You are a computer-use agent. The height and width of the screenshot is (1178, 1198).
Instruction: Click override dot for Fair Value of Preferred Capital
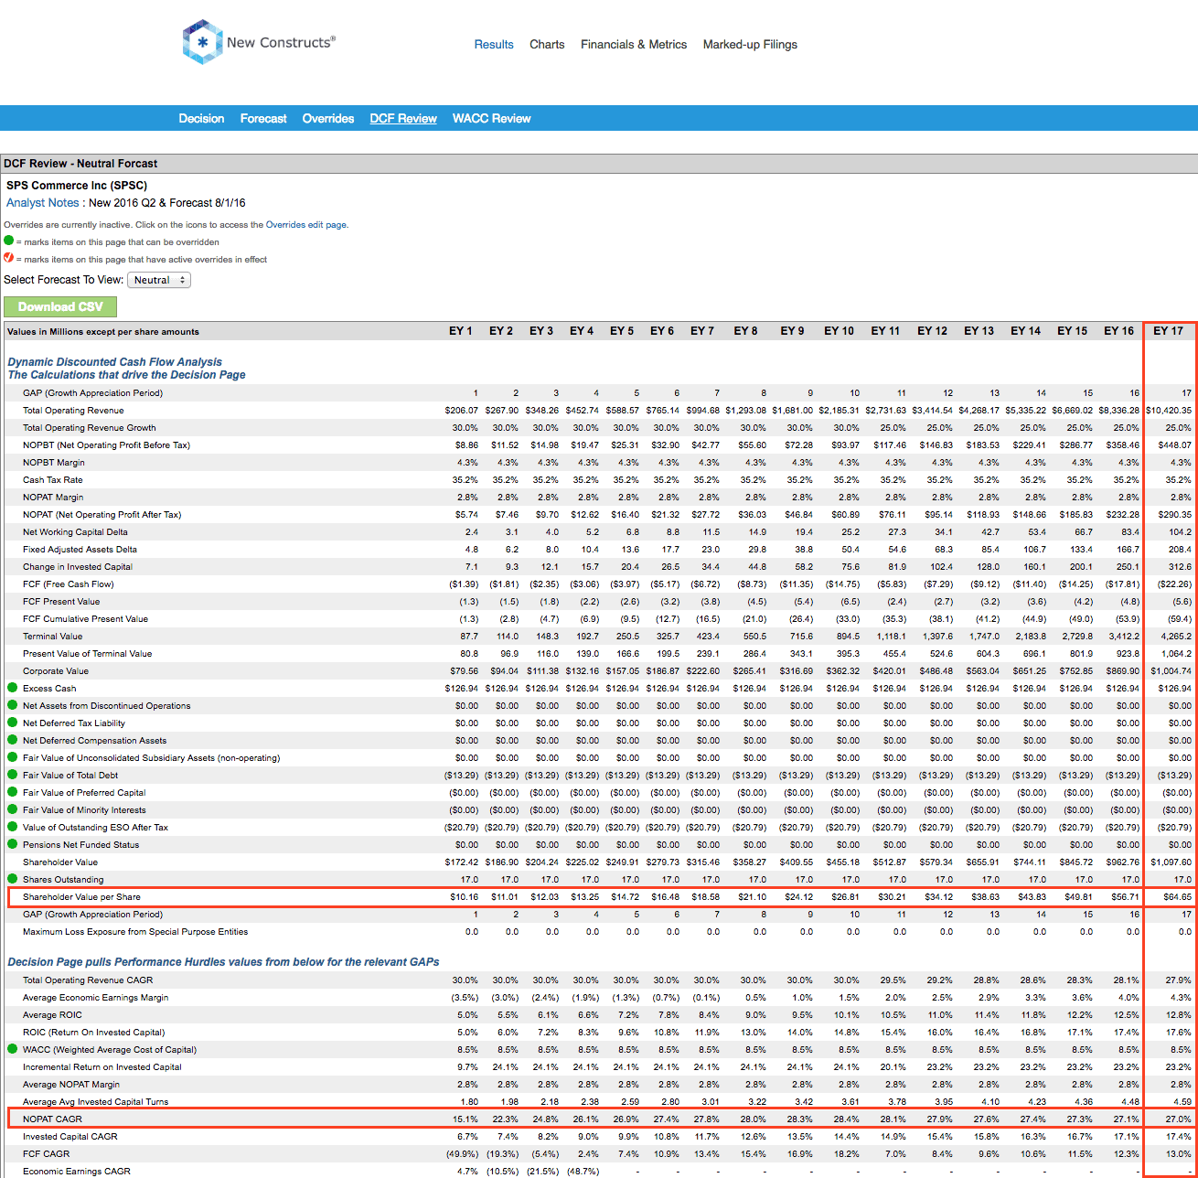(12, 792)
